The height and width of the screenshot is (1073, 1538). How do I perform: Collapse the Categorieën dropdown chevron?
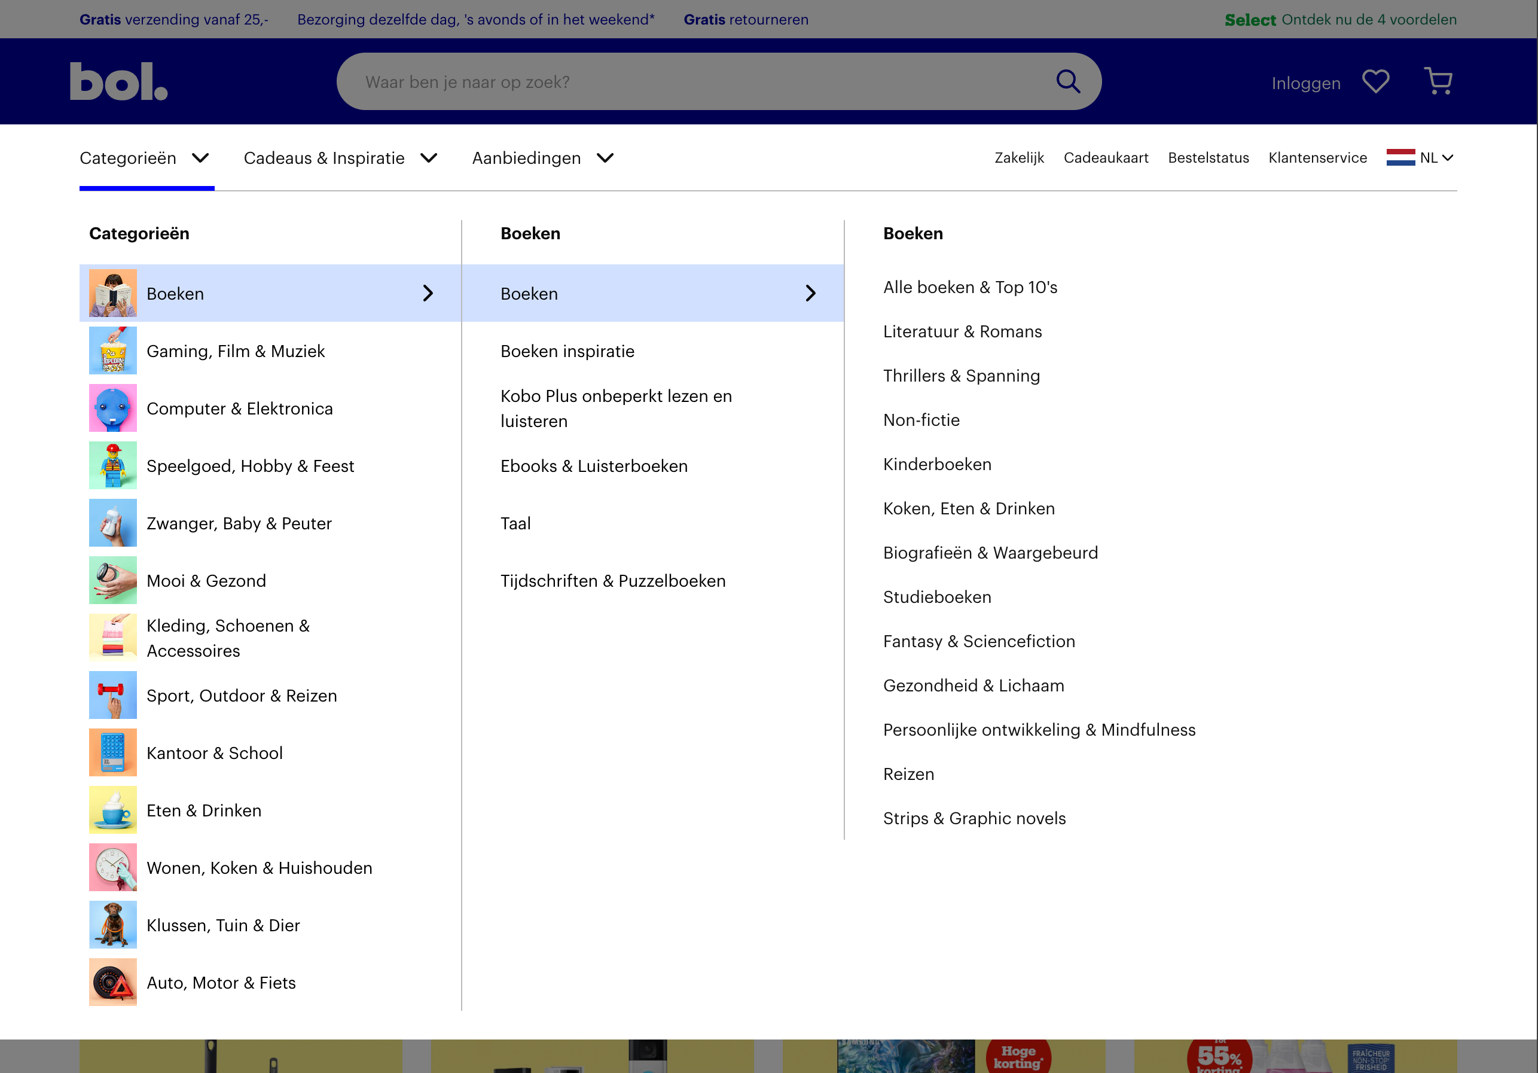point(200,157)
